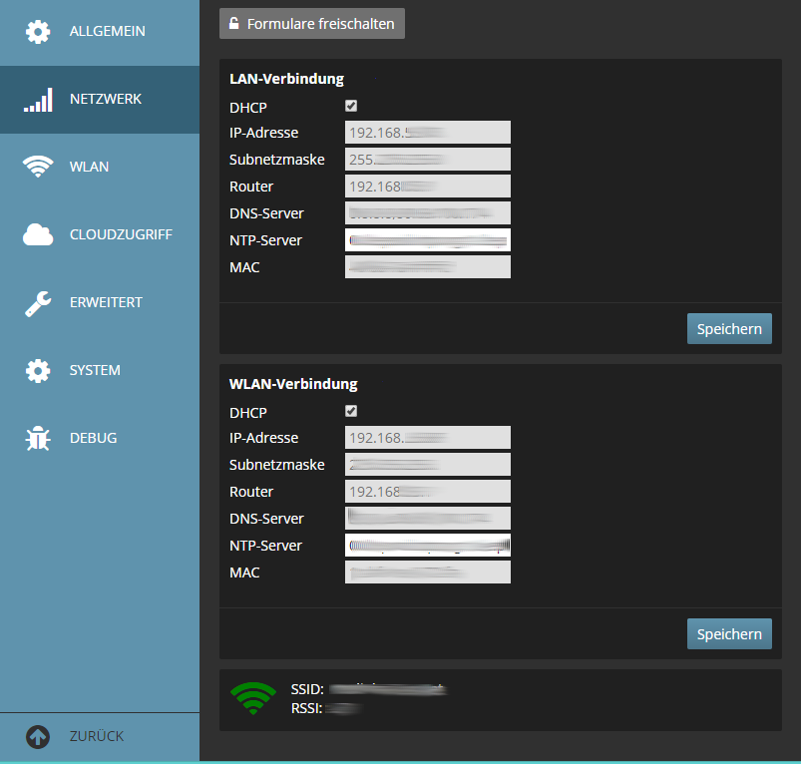The height and width of the screenshot is (764, 801).
Task: Click the LAN IP-Adresse field
Action: click(x=428, y=133)
